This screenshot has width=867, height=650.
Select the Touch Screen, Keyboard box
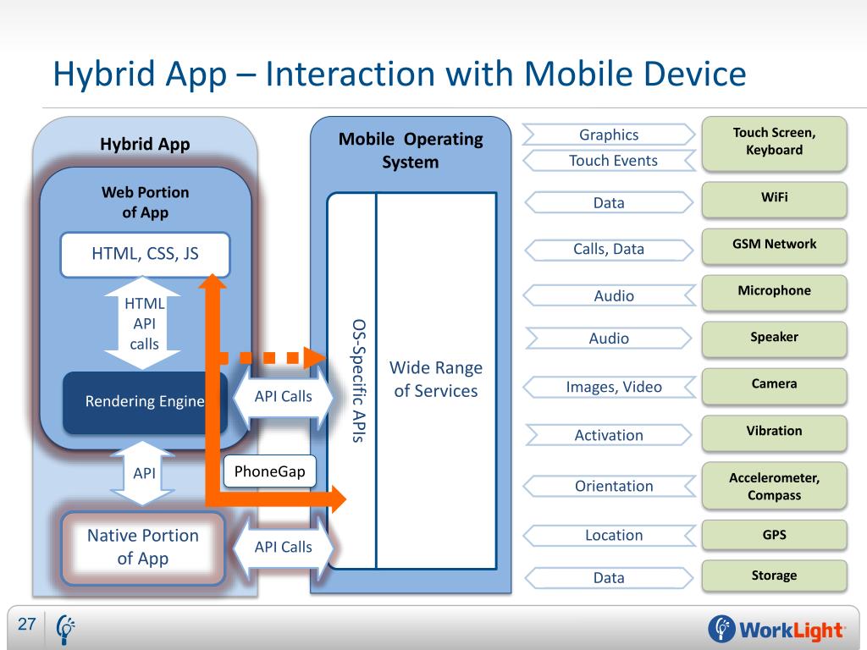click(x=774, y=143)
